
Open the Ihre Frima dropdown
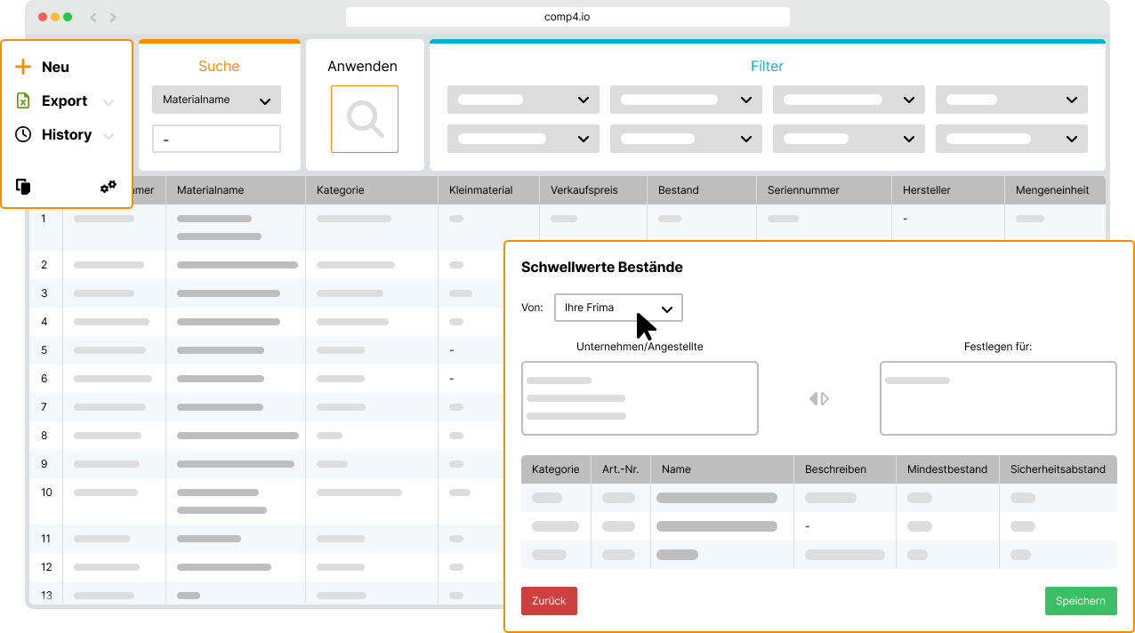tap(618, 308)
